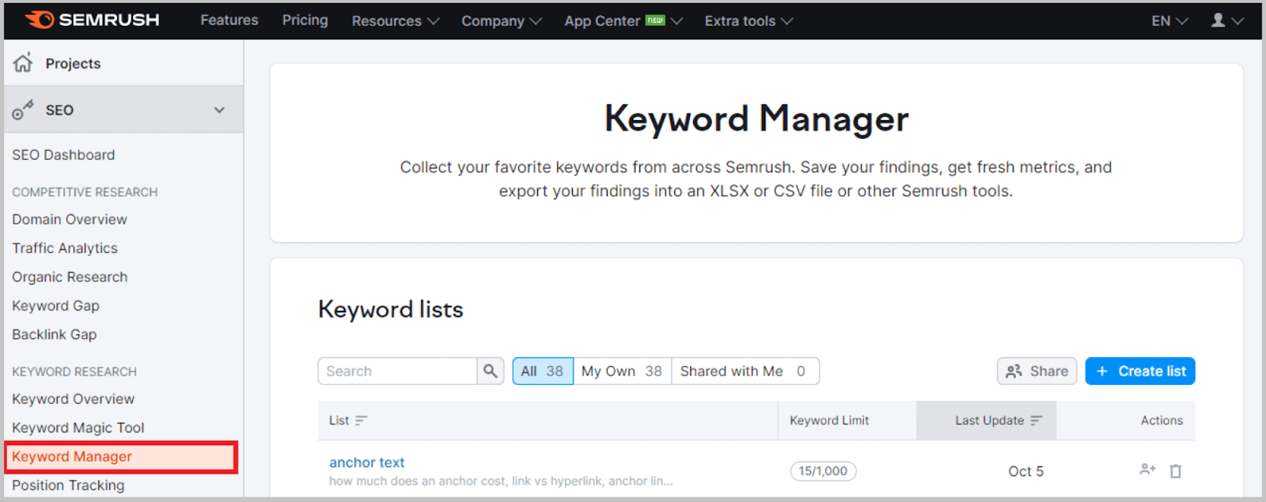The image size is (1266, 502).
Task: Open the Features menu item
Action: coord(229,20)
